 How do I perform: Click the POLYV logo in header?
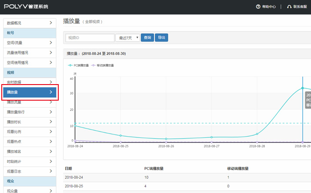[x=26, y=7]
